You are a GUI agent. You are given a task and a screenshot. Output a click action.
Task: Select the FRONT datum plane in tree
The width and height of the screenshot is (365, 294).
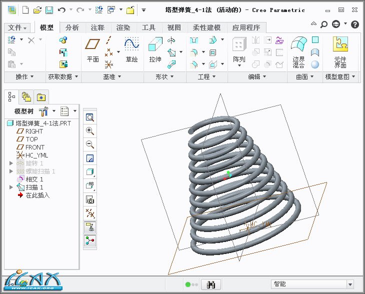(34, 147)
